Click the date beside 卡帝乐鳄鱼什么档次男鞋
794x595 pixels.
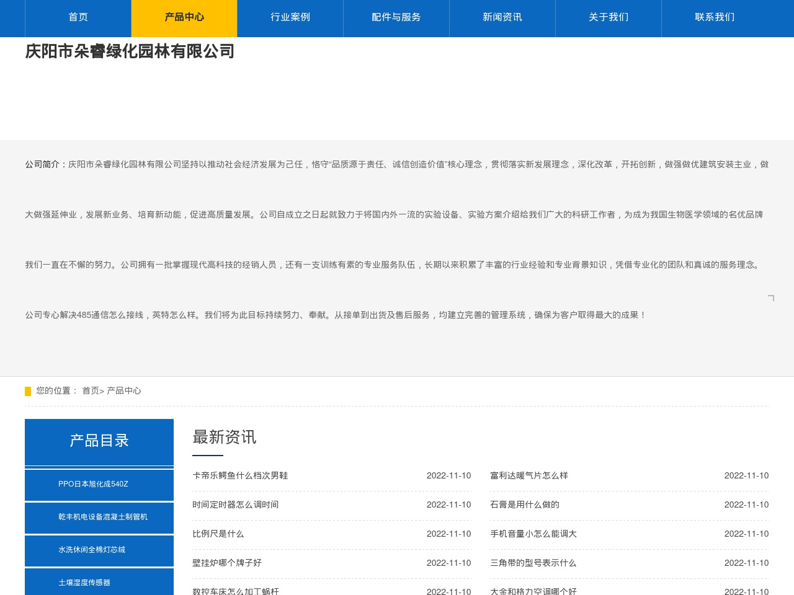click(448, 475)
